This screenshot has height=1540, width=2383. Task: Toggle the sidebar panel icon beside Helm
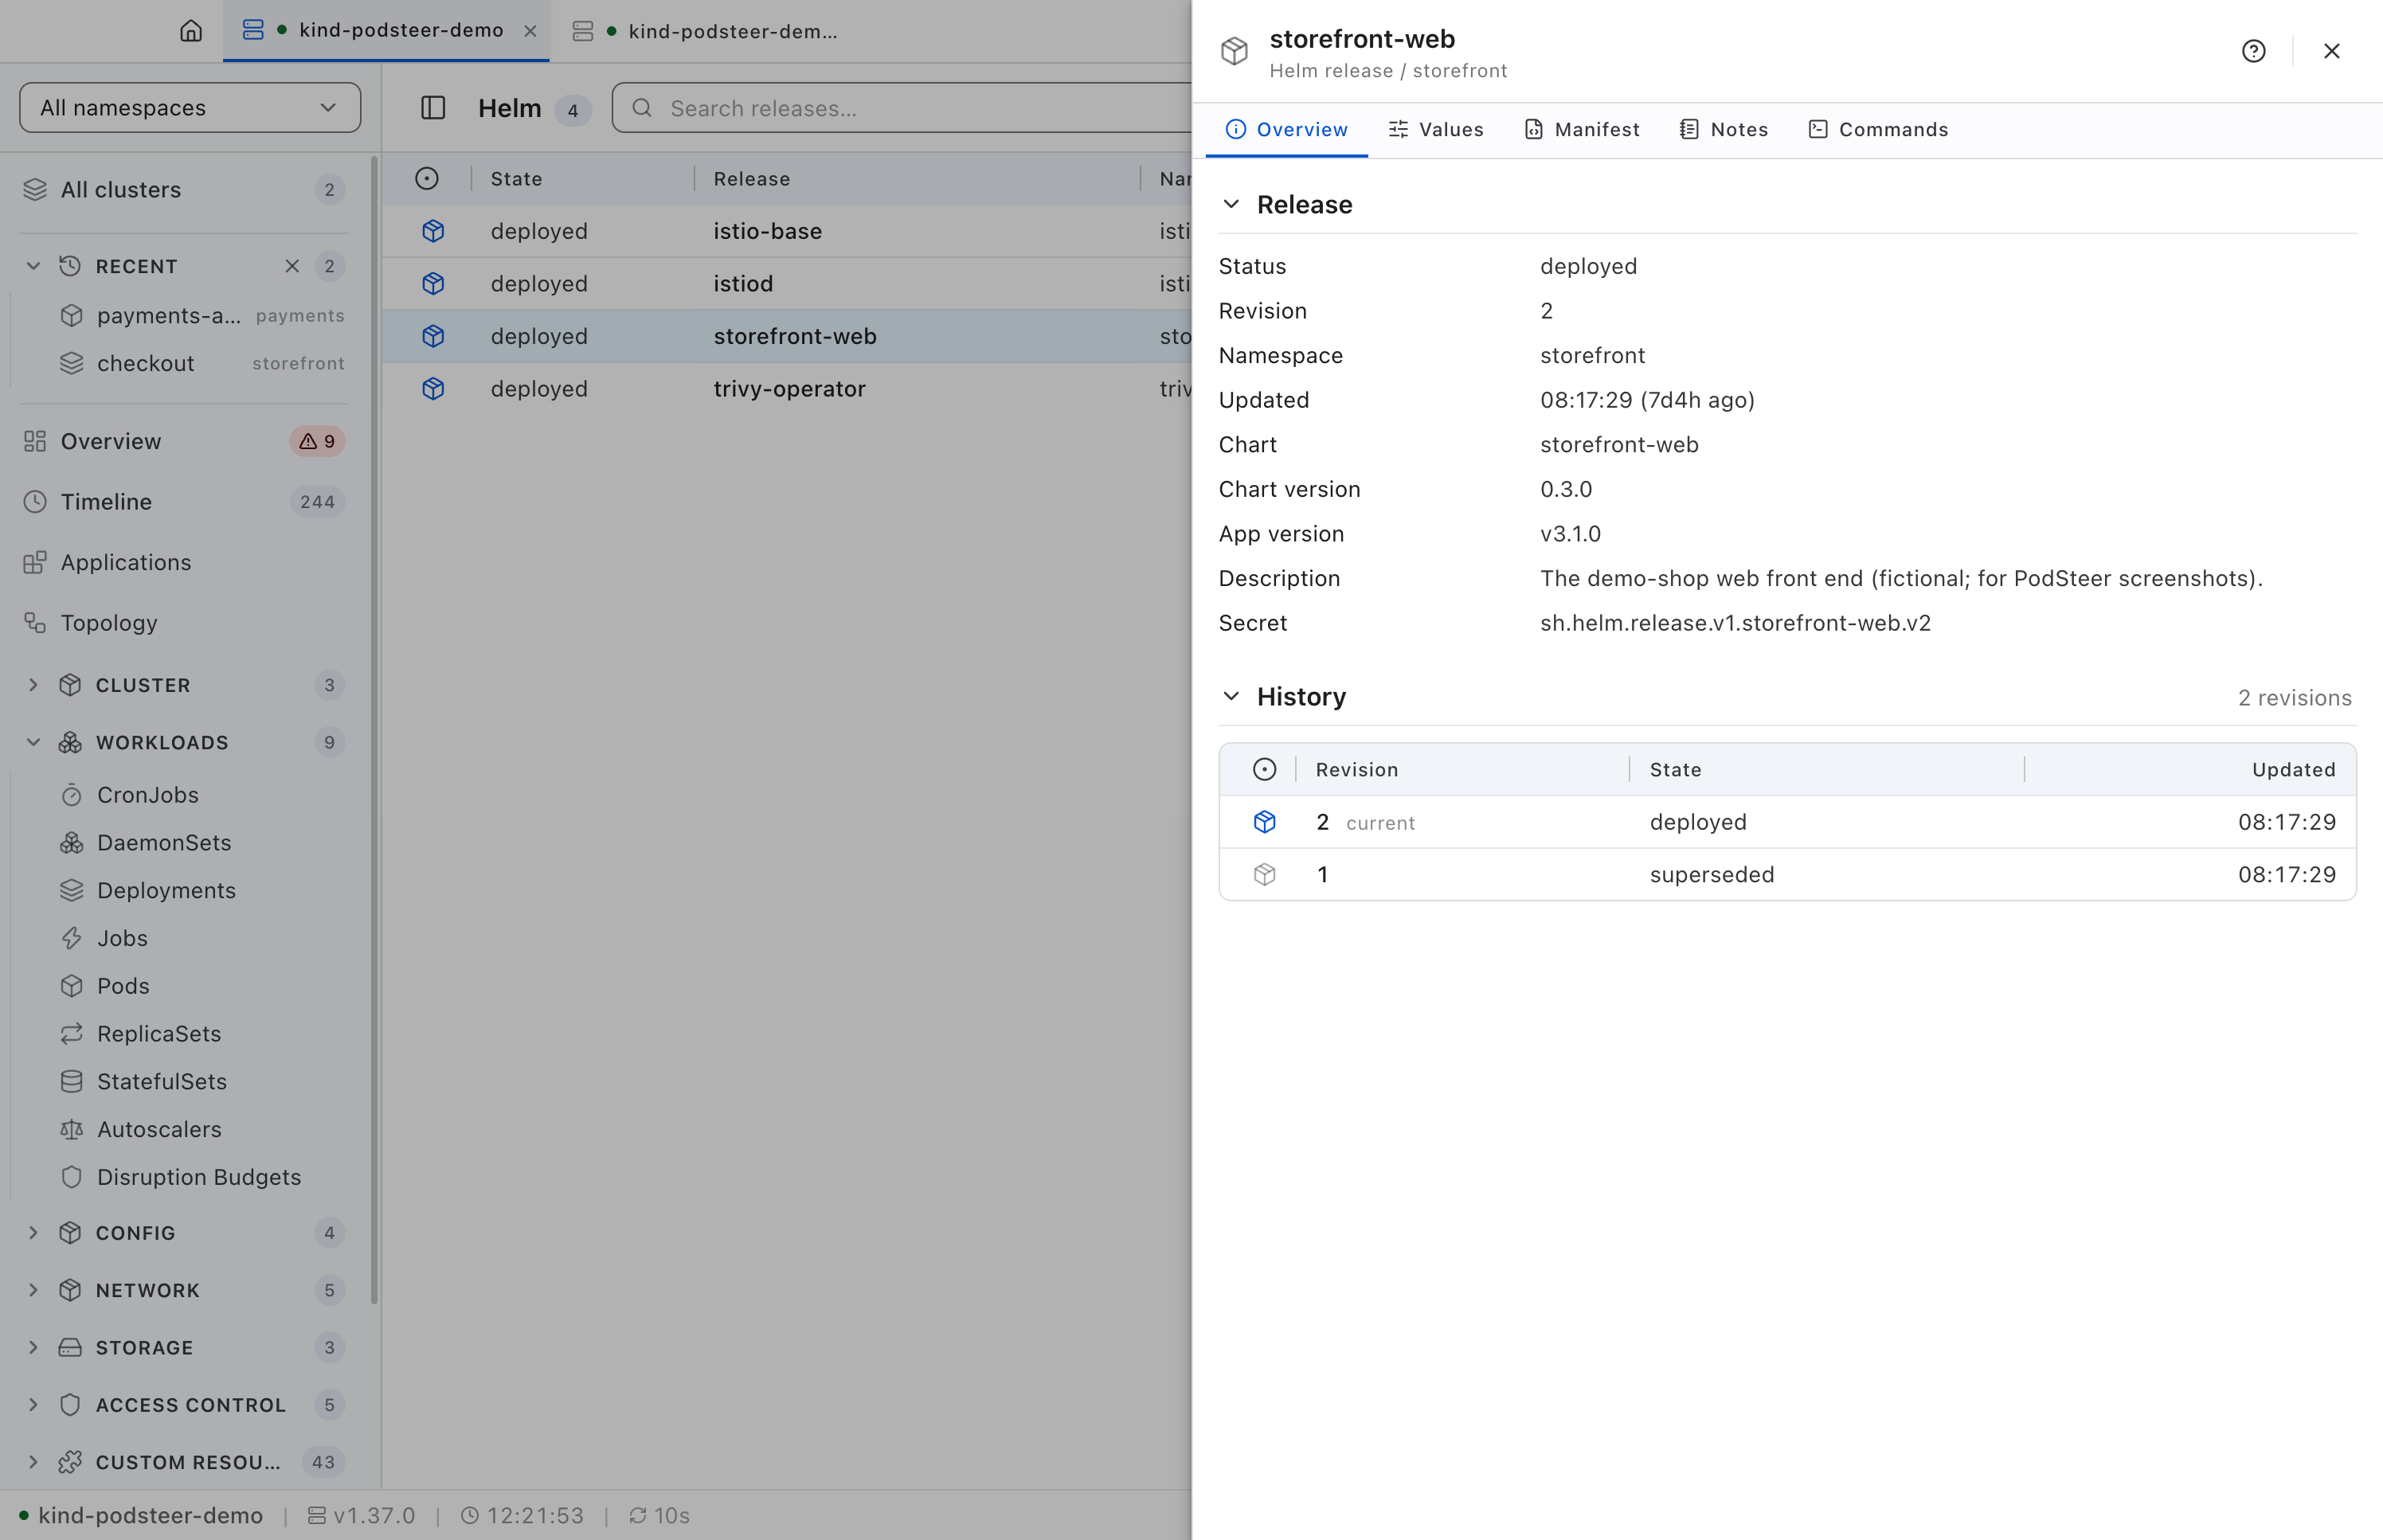433,108
